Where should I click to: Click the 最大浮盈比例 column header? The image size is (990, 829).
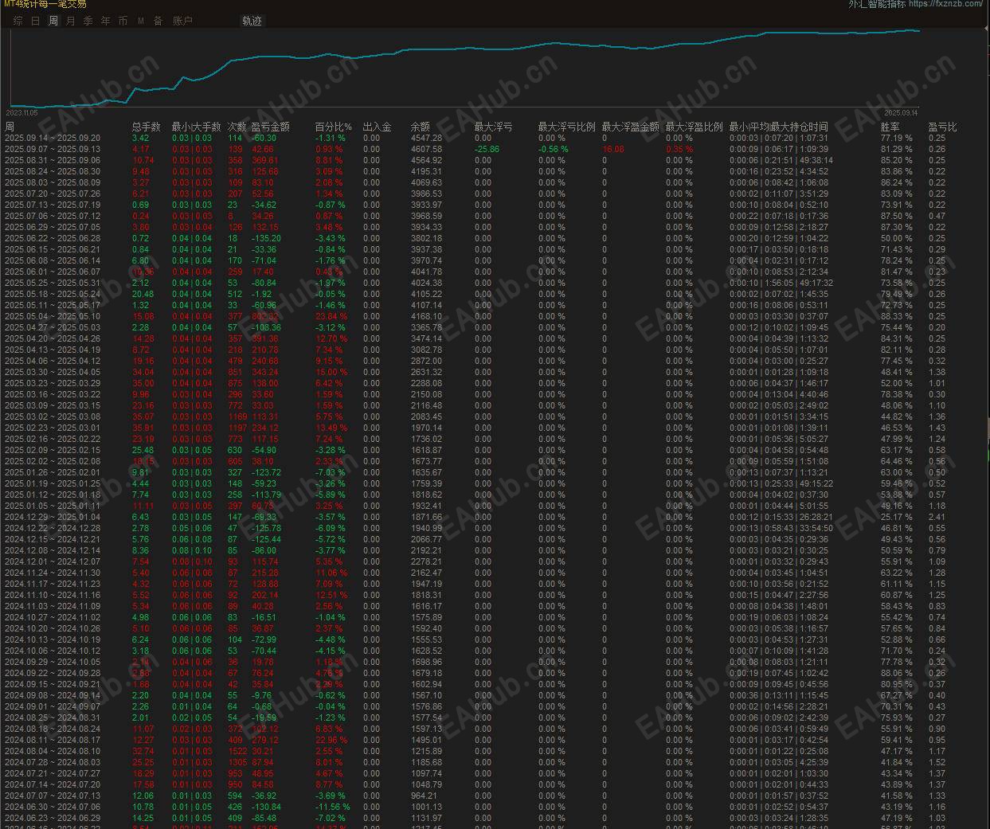point(694,127)
